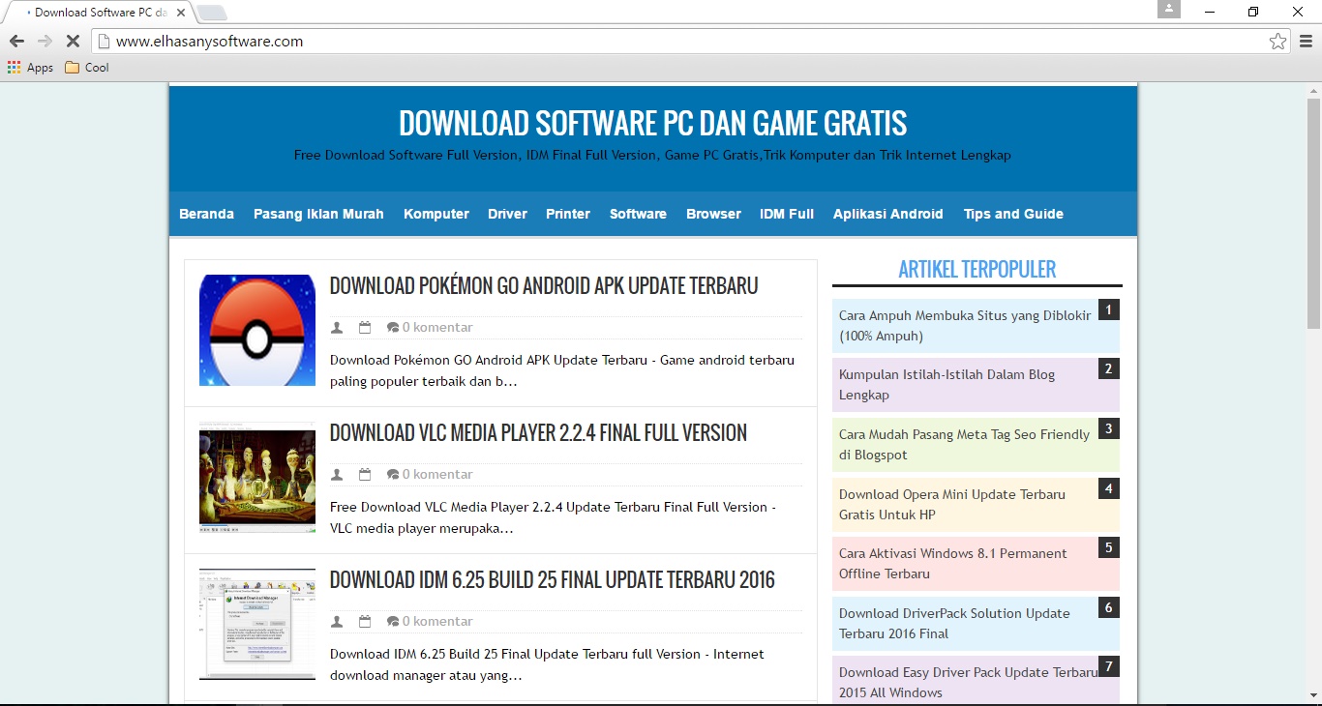This screenshot has height=706, width=1322.
Task: Open Cara Ampuh Membuka Situs yang Diblokir article
Action: coord(965,326)
